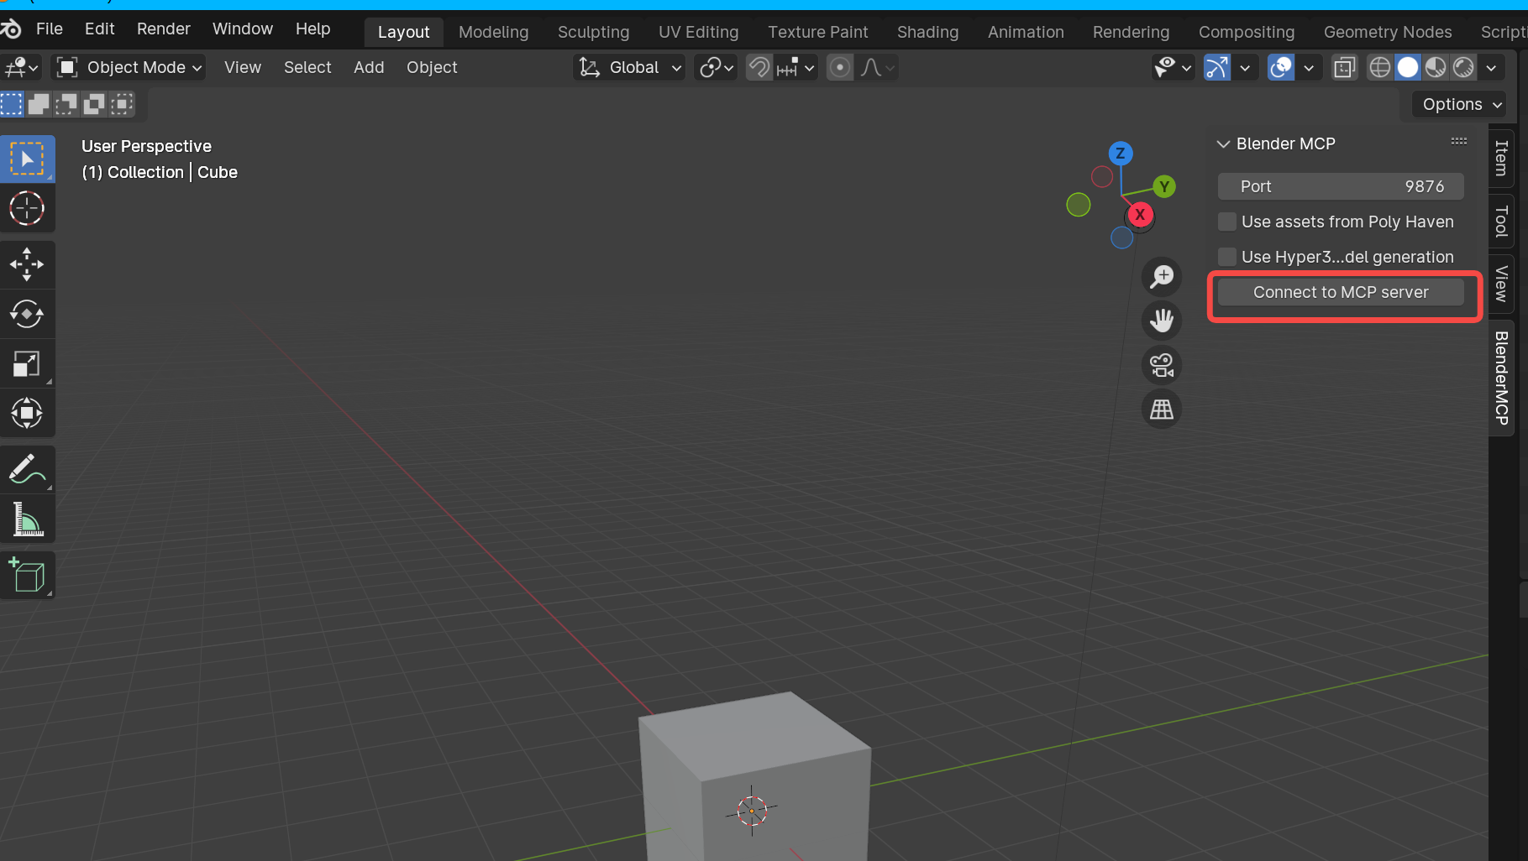Open the pivot point dropdown
This screenshot has width=1528, height=861.
(x=717, y=67)
